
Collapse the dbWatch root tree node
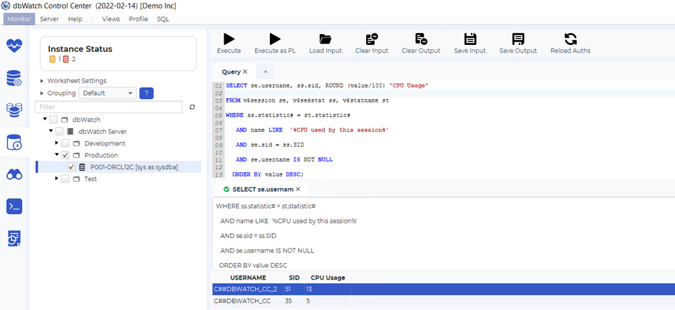pos(45,119)
